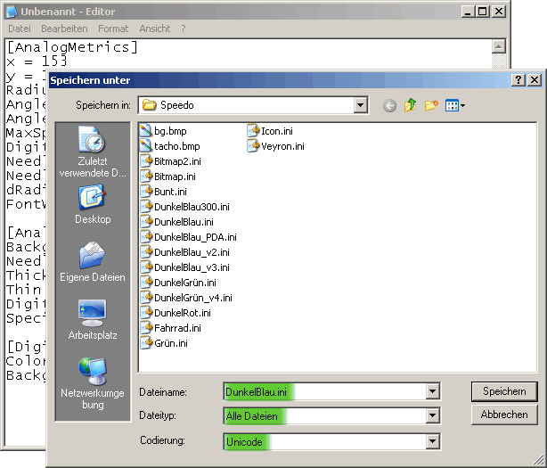The height and width of the screenshot is (468, 547).
Task: Expand the Codierung dropdown list
Action: (x=432, y=441)
